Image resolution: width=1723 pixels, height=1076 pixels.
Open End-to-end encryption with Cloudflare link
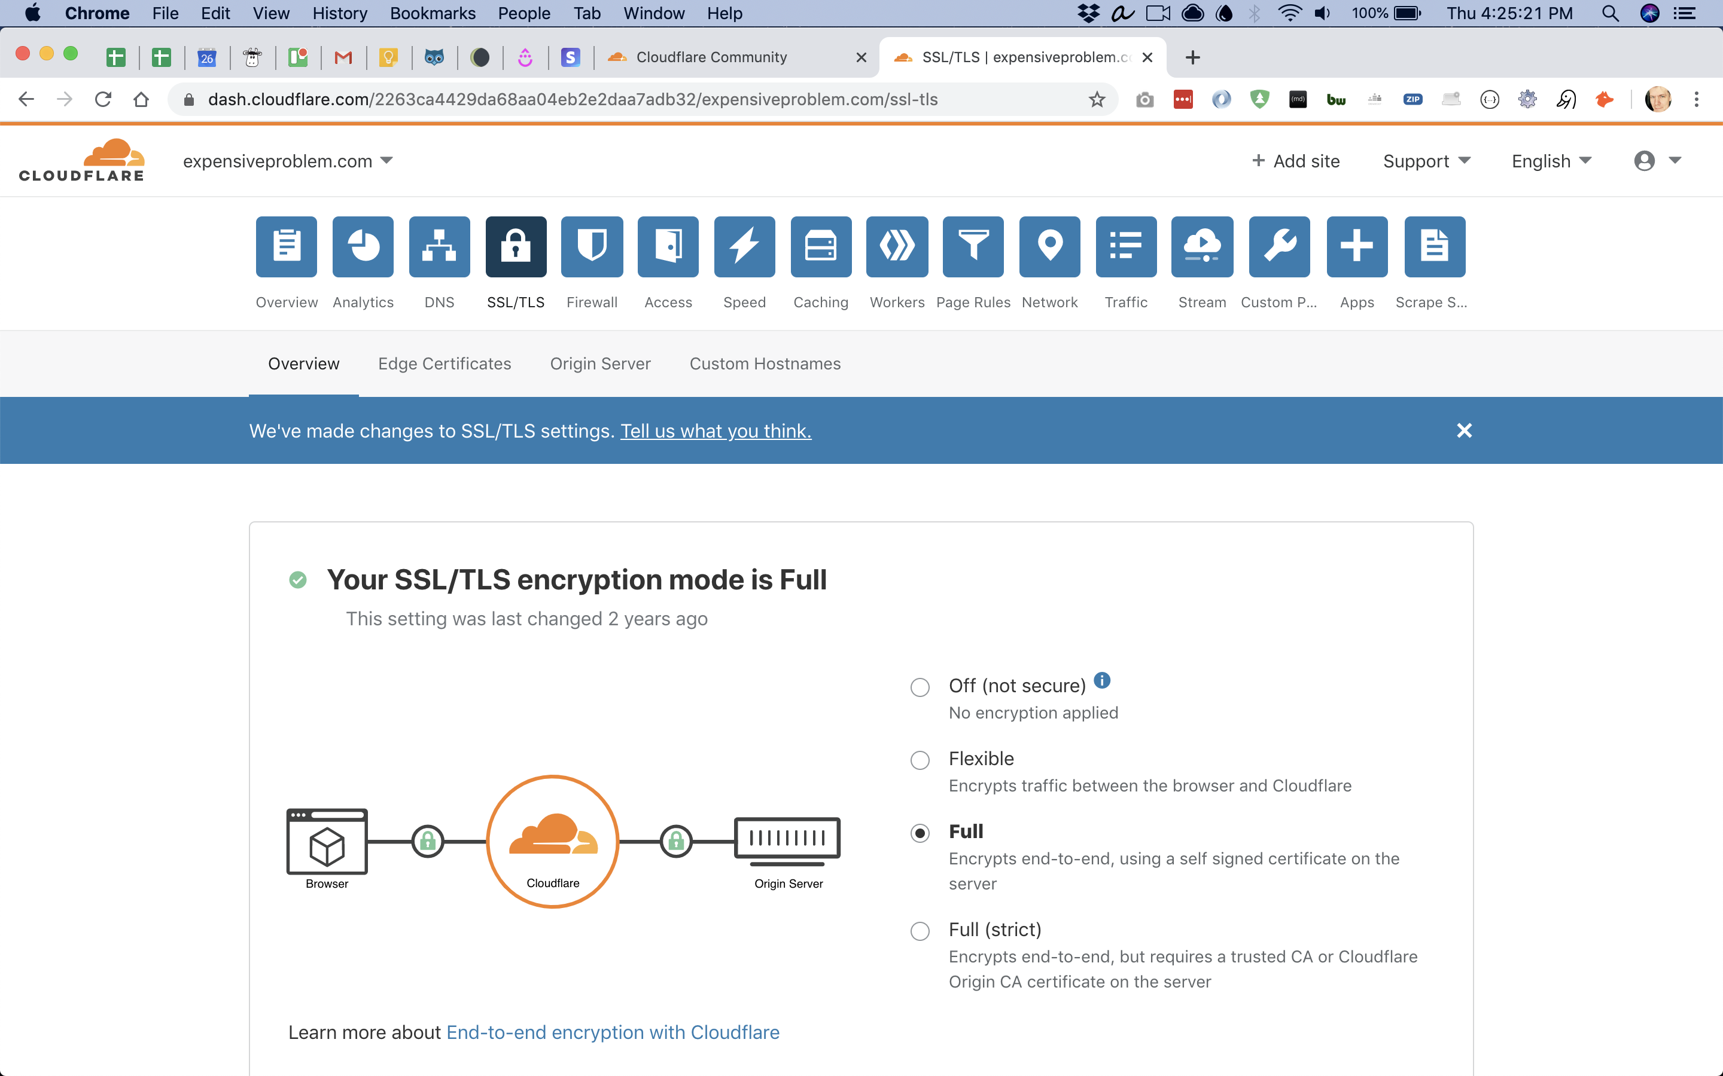(x=612, y=1032)
